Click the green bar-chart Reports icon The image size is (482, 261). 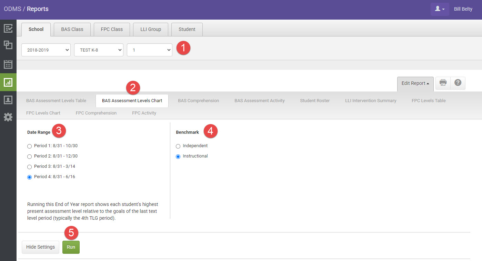point(8,82)
